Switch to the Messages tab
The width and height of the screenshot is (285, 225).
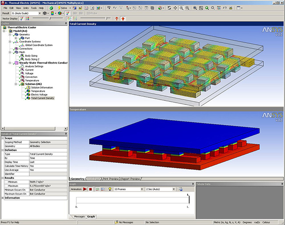click(79, 216)
